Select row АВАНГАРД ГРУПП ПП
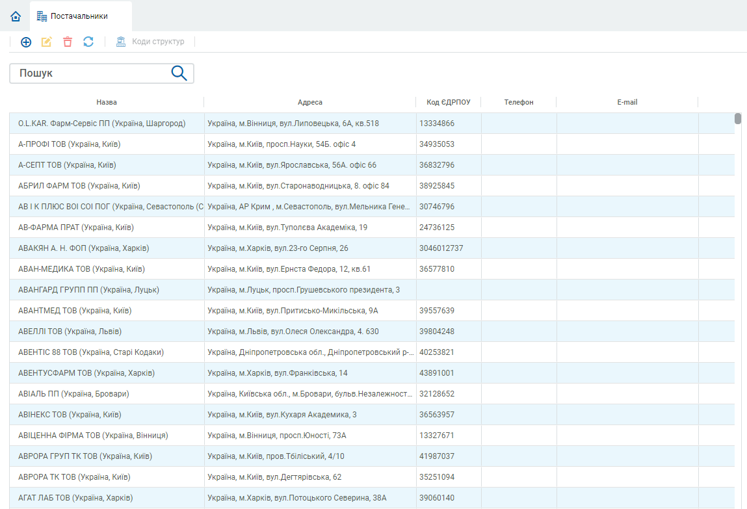The height and width of the screenshot is (509, 747). pos(372,289)
